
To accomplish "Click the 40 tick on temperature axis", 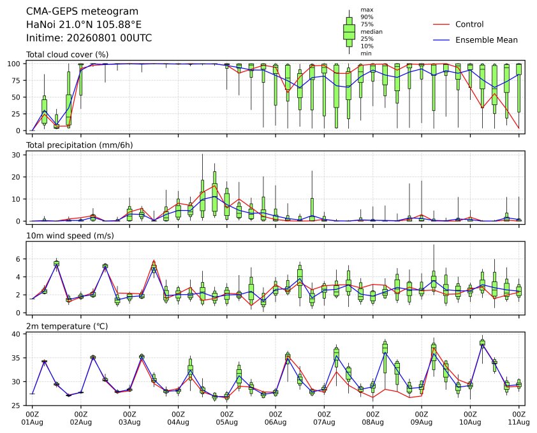I will (17, 334).
